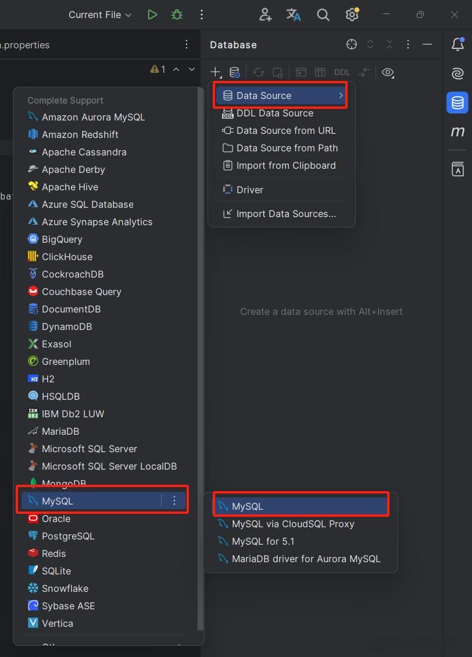This screenshot has height=657, width=472.
Task: Click the table editor icon in Database toolbar
Action: (320, 73)
